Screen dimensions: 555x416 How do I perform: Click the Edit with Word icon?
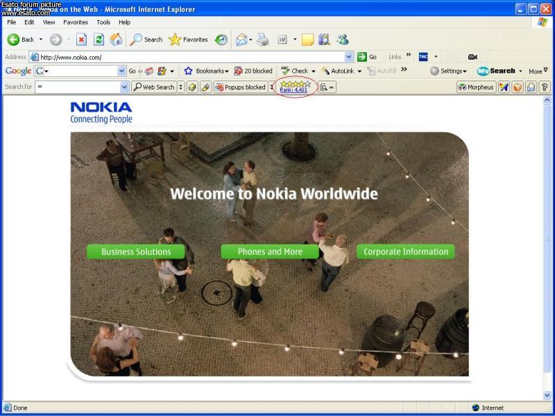282,40
